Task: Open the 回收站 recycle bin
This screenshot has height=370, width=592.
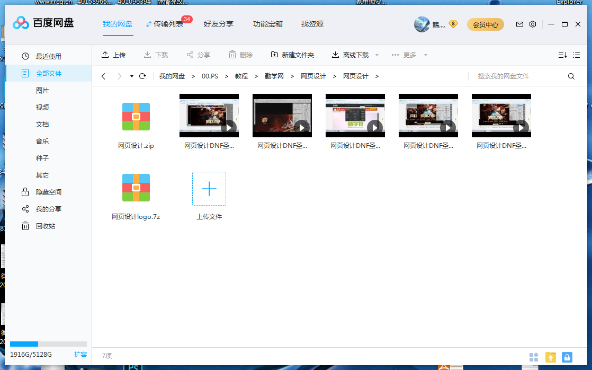Action: (x=46, y=226)
